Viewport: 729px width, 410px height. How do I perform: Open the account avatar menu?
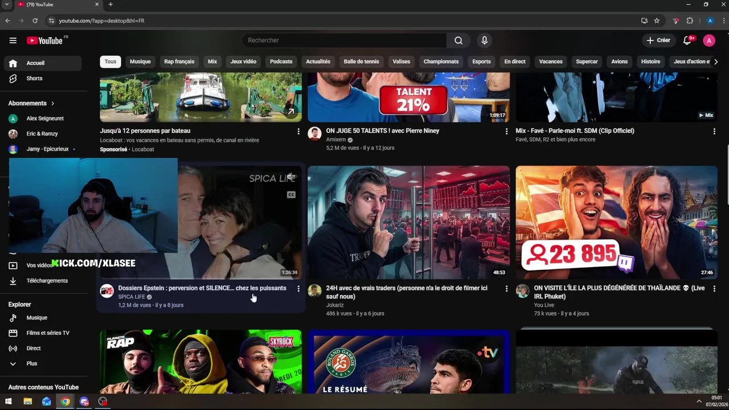click(709, 40)
